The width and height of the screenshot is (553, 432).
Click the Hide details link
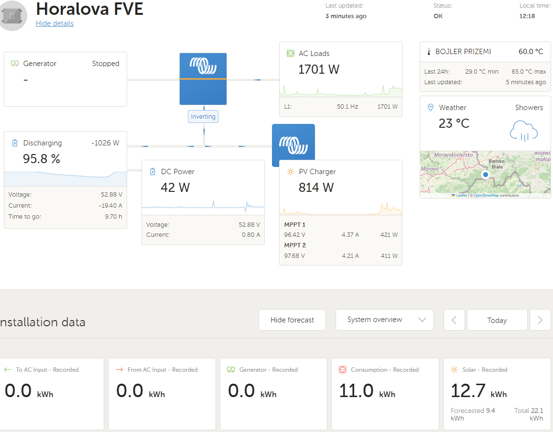coord(54,23)
